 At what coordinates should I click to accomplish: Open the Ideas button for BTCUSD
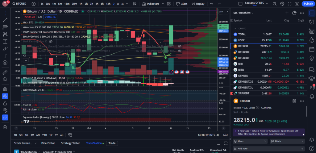click(250, 141)
